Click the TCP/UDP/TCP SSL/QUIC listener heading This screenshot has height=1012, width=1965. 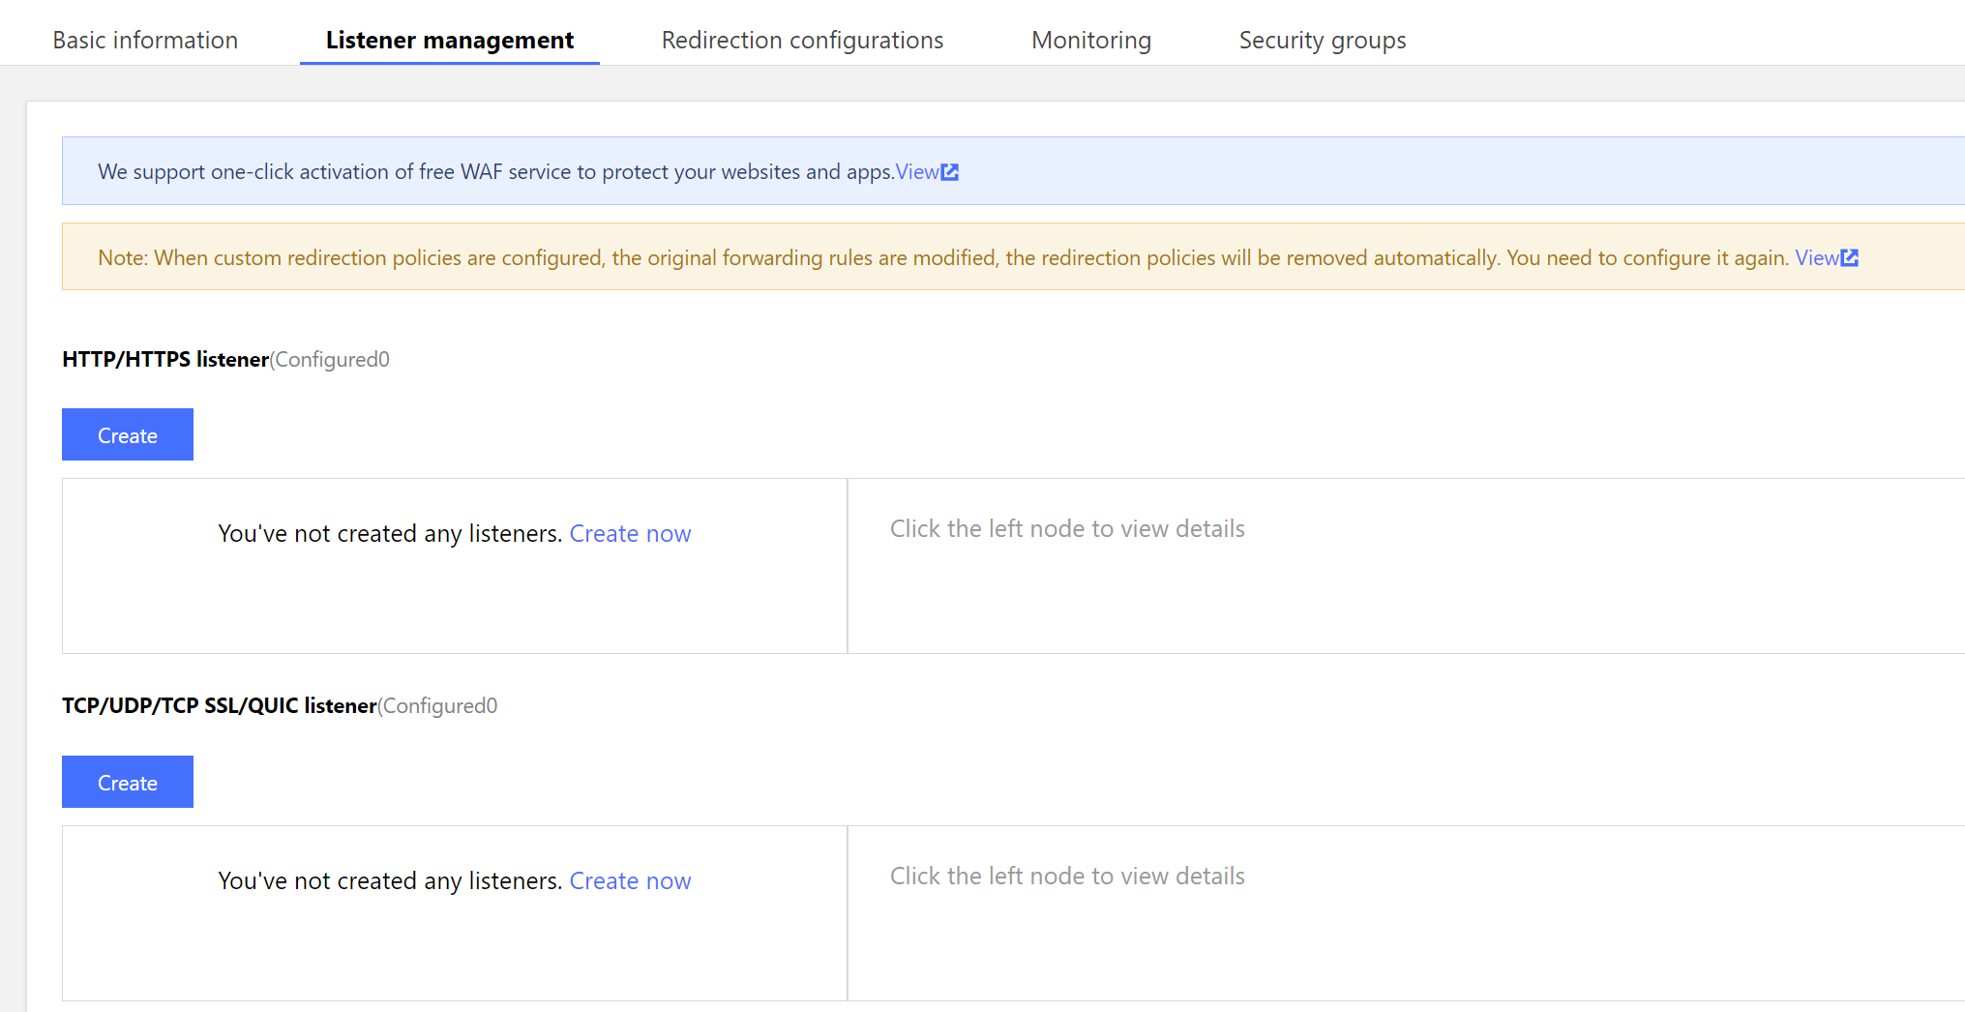pos(220,706)
